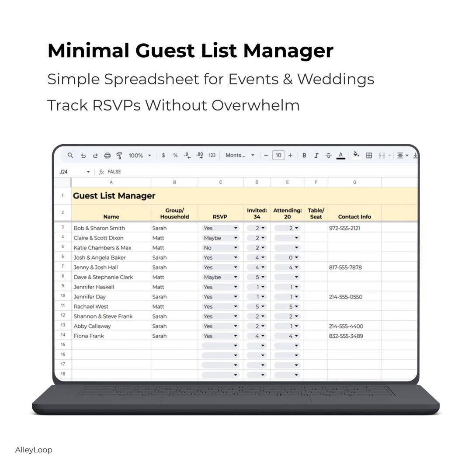Click the increase decimal places icon

[200, 155]
